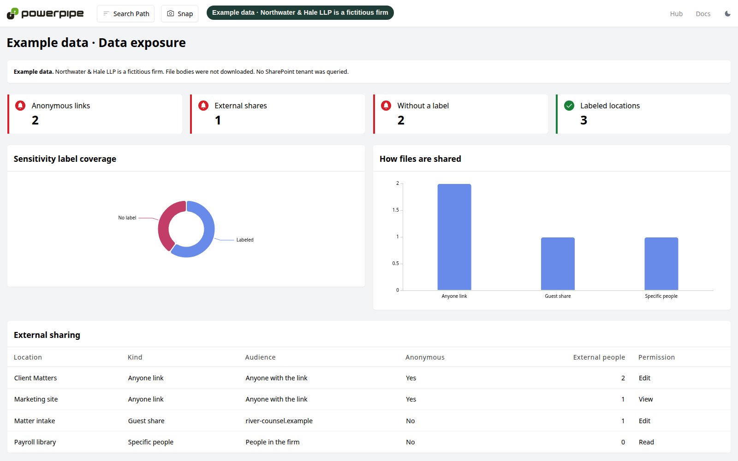Click the Guest share bar in chart
The height and width of the screenshot is (461, 738).
click(558, 264)
